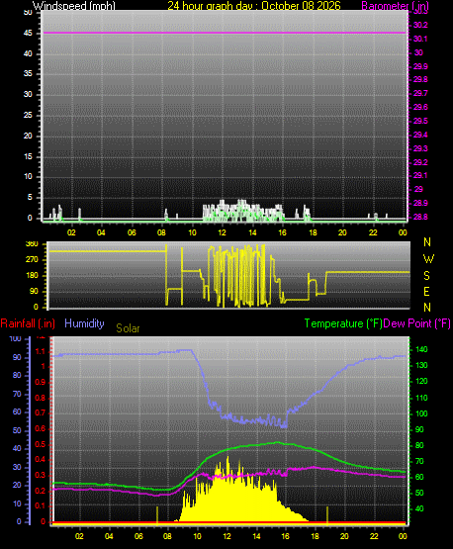The height and width of the screenshot is (549, 453).
Task: Click the 18 hour tick on bottom graph
Action: [x=315, y=536]
